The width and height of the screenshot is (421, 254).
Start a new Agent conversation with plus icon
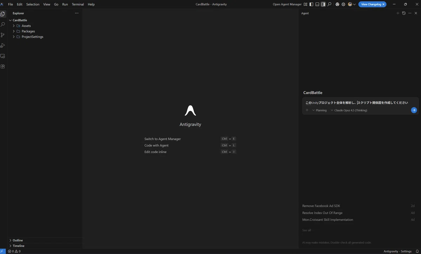[398, 13]
